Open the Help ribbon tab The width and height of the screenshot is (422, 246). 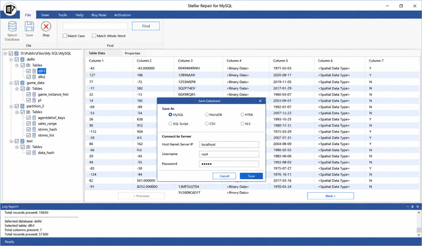(x=80, y=15)
